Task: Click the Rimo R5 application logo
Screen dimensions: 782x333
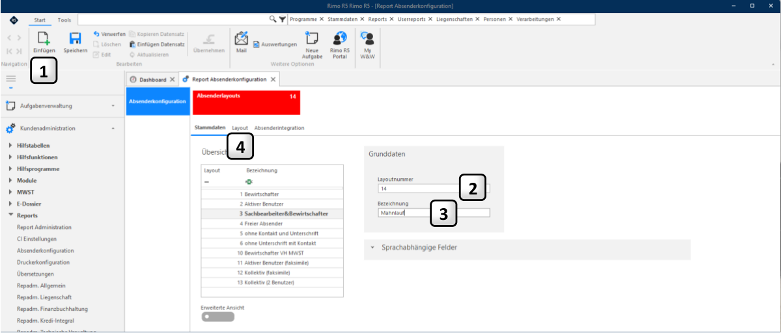Action: [14, 20]
